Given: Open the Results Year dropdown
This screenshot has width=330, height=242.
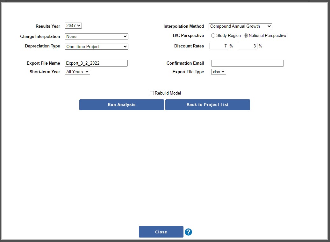Looking at the screenshot, I should coord(73,26).
